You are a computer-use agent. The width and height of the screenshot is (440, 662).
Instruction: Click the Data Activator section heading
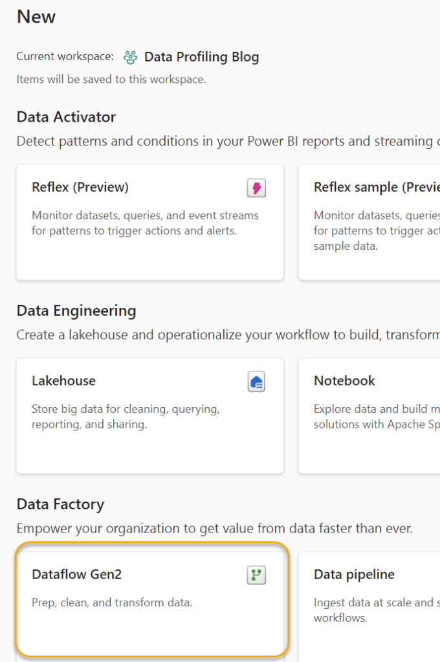tap(66, 117)
